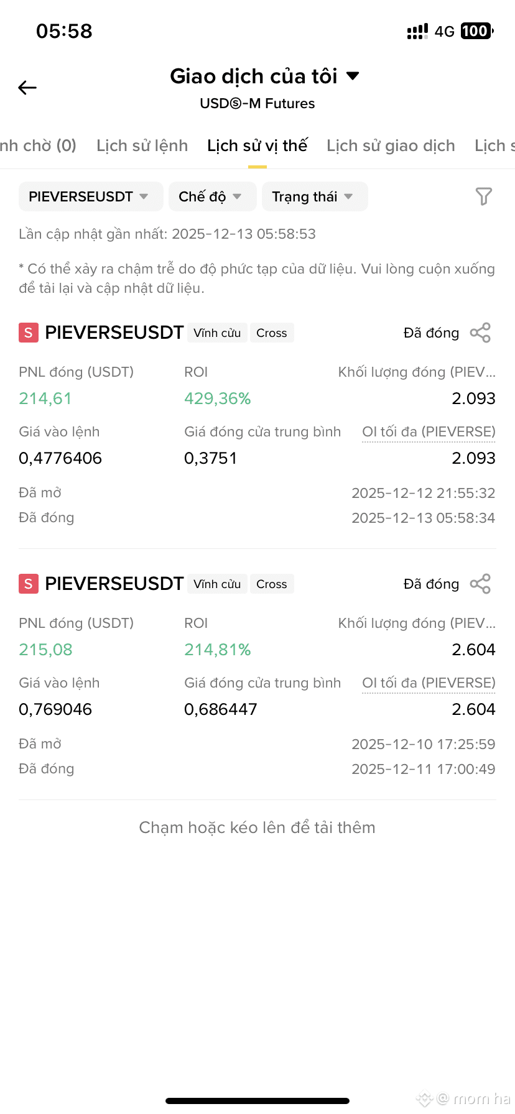Tap OI tối đa label in first position

click(x=429, y=431)
